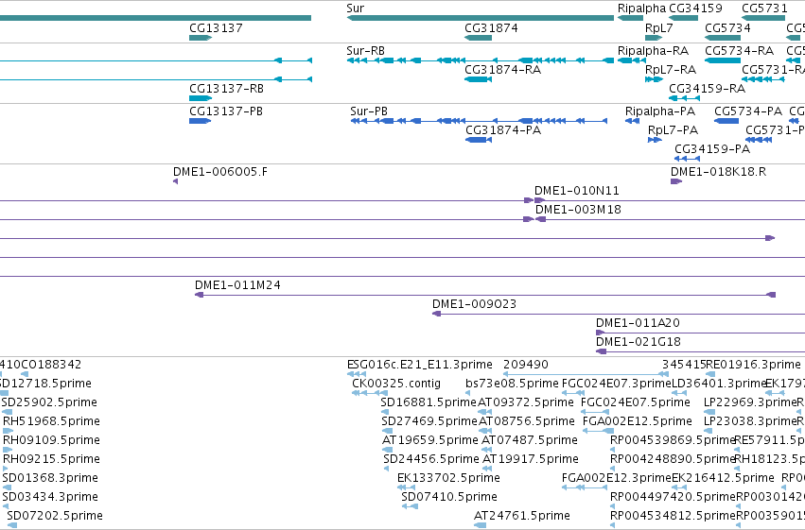Click the SD07410.5prime EST label
Screen dimensions: 805x530
449,496
